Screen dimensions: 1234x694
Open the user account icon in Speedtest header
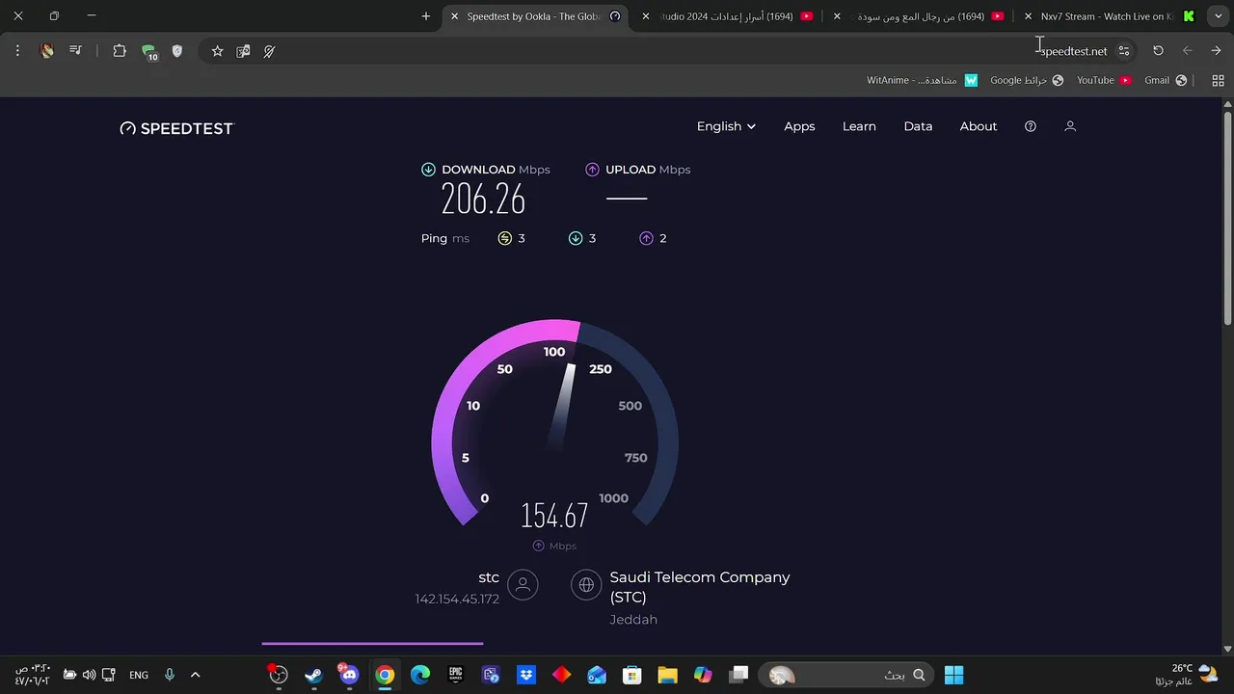point(1070,126)
